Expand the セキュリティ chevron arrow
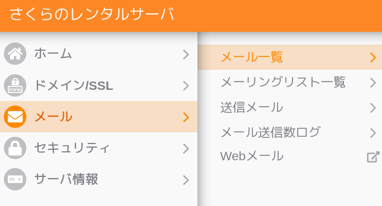382x206 pixels. tap(186, 148)
